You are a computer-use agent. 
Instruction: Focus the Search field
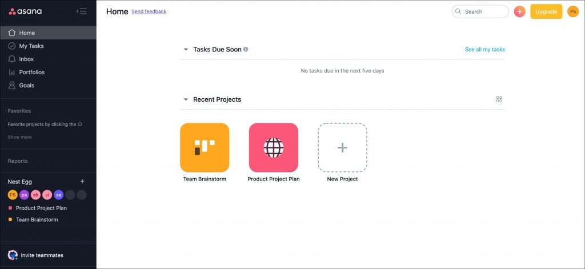click(480, 11)
